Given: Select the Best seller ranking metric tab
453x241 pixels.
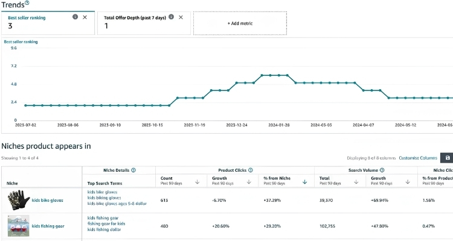Looking at the screenshot, I should (48, 23).
